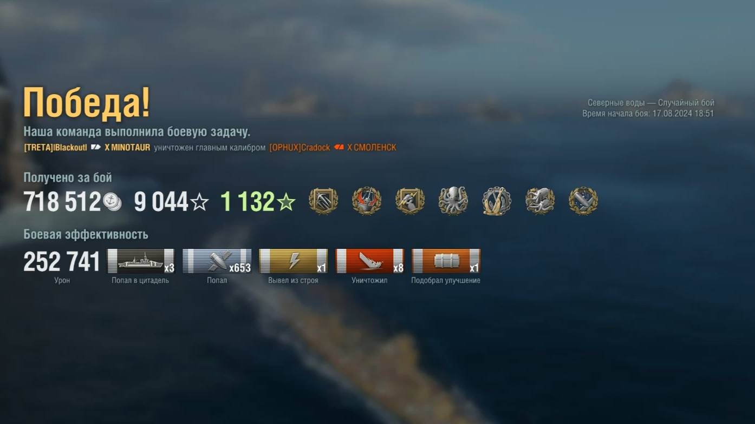Click the [TRETA]IBlackoutI player name
The image size is (755, 424).
click(55, 148)
